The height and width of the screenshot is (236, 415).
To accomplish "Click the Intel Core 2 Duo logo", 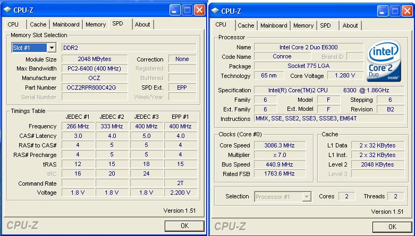I will [384, 61].
